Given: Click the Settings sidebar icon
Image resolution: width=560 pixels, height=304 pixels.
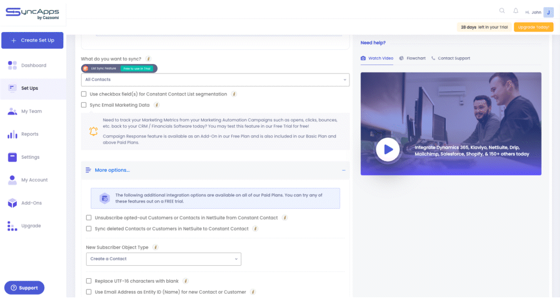Looking at the screenshot, I should point(12,157).
